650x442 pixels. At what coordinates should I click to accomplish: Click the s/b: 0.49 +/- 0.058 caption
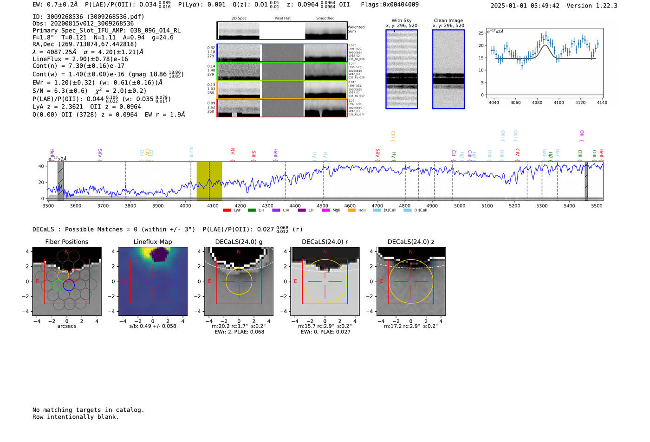click(x=153, y=326)
